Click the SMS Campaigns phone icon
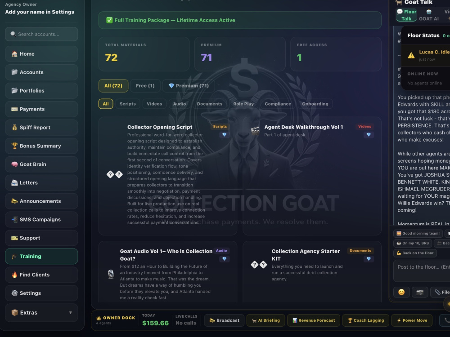The image size is (450, 337). (14, 220)
